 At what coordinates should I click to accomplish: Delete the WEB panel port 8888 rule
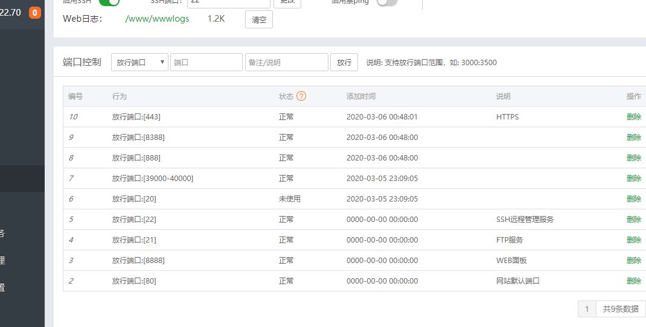tap(633, 261)
